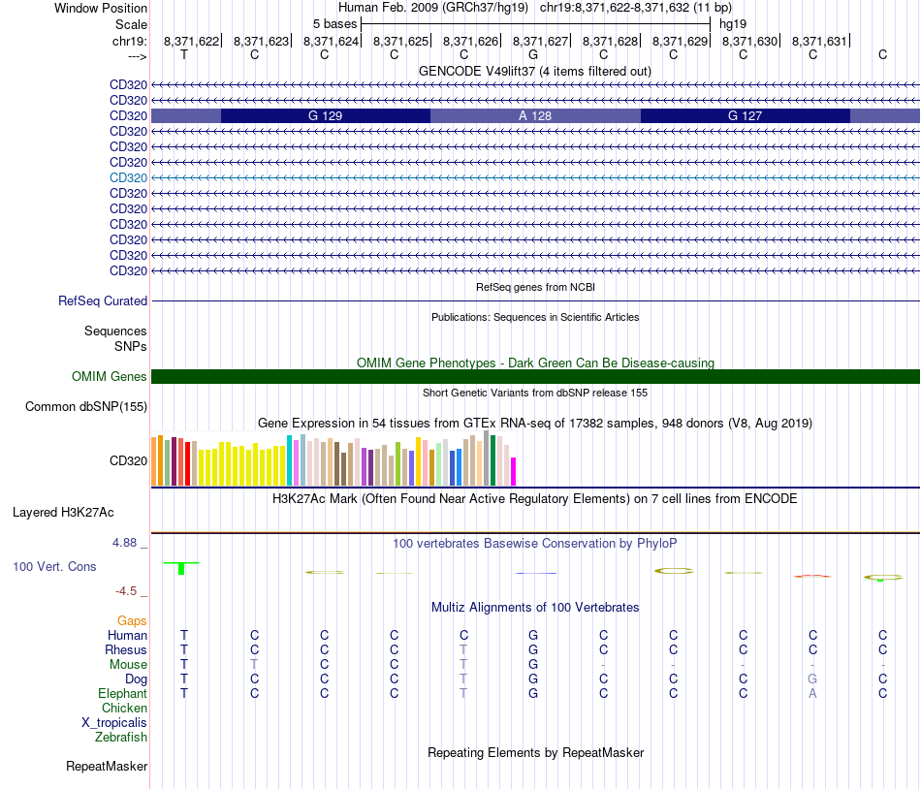The width and height of the screenshot is (921, 789).
Task: Click the hg19 assembly label on the scale bar
Action: pyautogui.click(x=733, y=24)
